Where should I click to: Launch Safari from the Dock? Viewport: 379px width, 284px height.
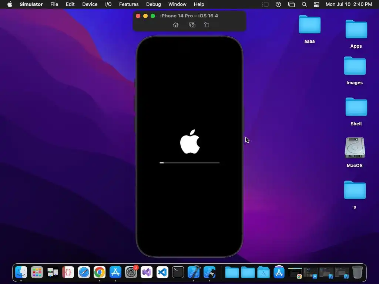coord(84,272)
